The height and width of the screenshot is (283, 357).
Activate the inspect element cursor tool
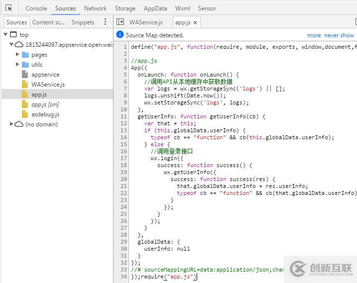9,8
